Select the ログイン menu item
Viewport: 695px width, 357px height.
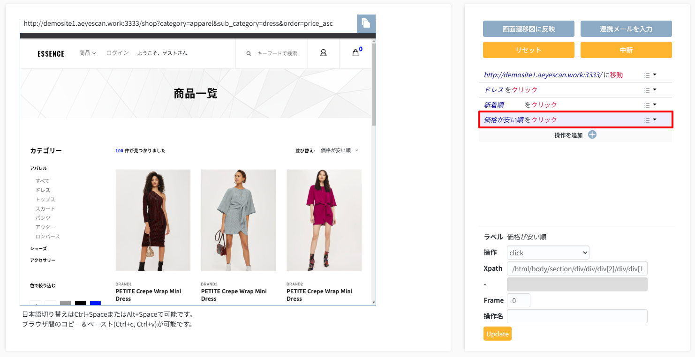pyautogui.click(x=117, y=53)
